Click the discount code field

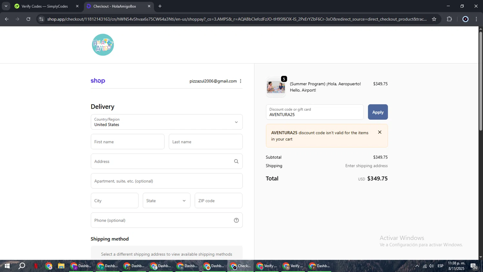[315, 112]
